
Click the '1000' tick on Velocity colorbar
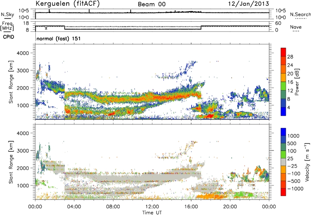click(293, 136)
